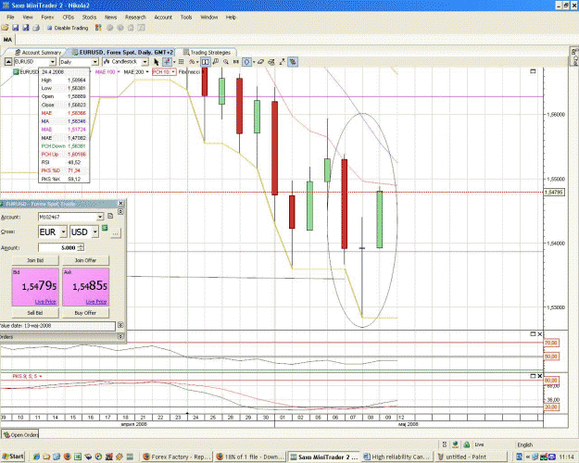Click the home icon in top toolbar
The width and height of the screenshot is (579, 463).
click(131, 28)
